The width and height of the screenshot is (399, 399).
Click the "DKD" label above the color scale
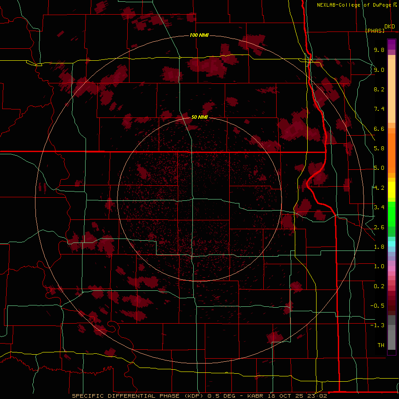(x=390, y=27)
